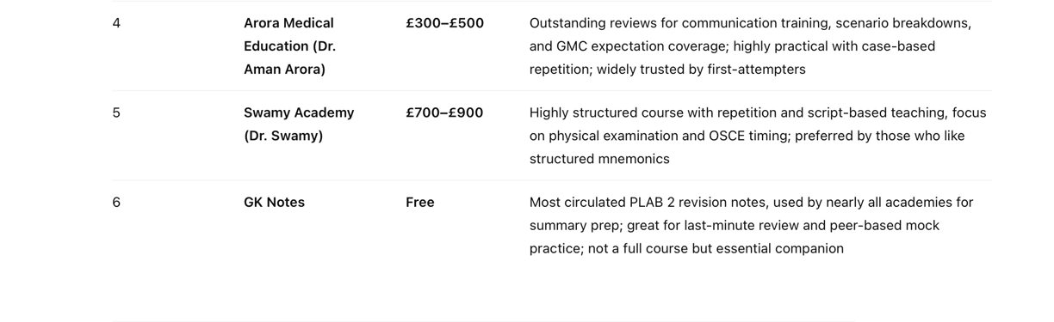Click the rank number 4 cell
The image size is (1054, 322).
tap(116, 23)
